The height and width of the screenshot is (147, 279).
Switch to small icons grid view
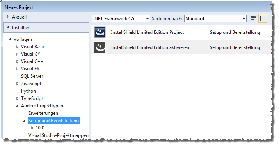(253, 18)
